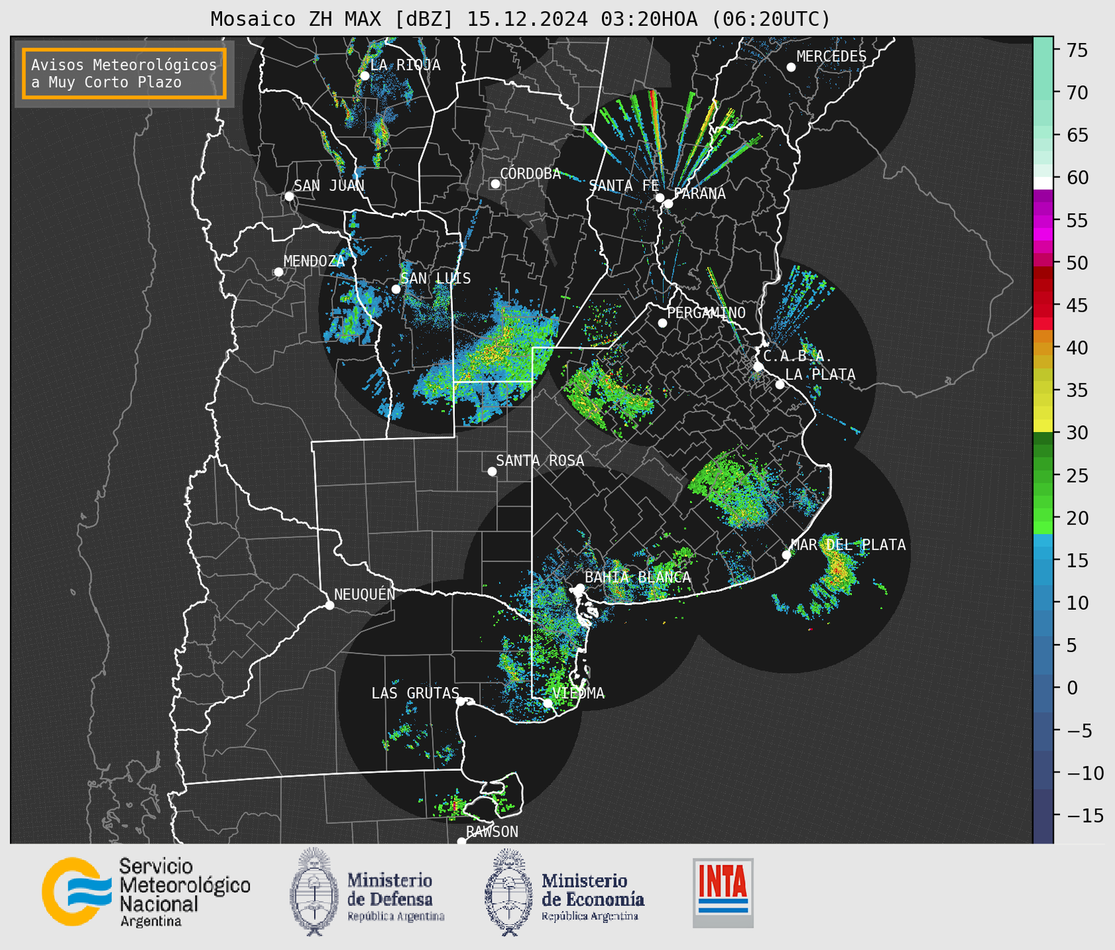Click the LA RIOJA label

pos(405,65)
